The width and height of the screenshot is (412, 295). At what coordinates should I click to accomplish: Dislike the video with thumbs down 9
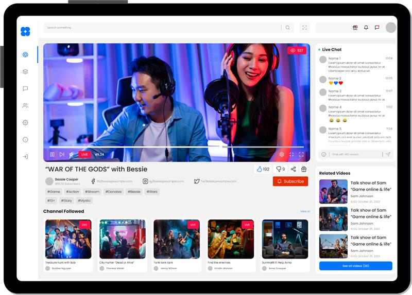tap(280, 169)
